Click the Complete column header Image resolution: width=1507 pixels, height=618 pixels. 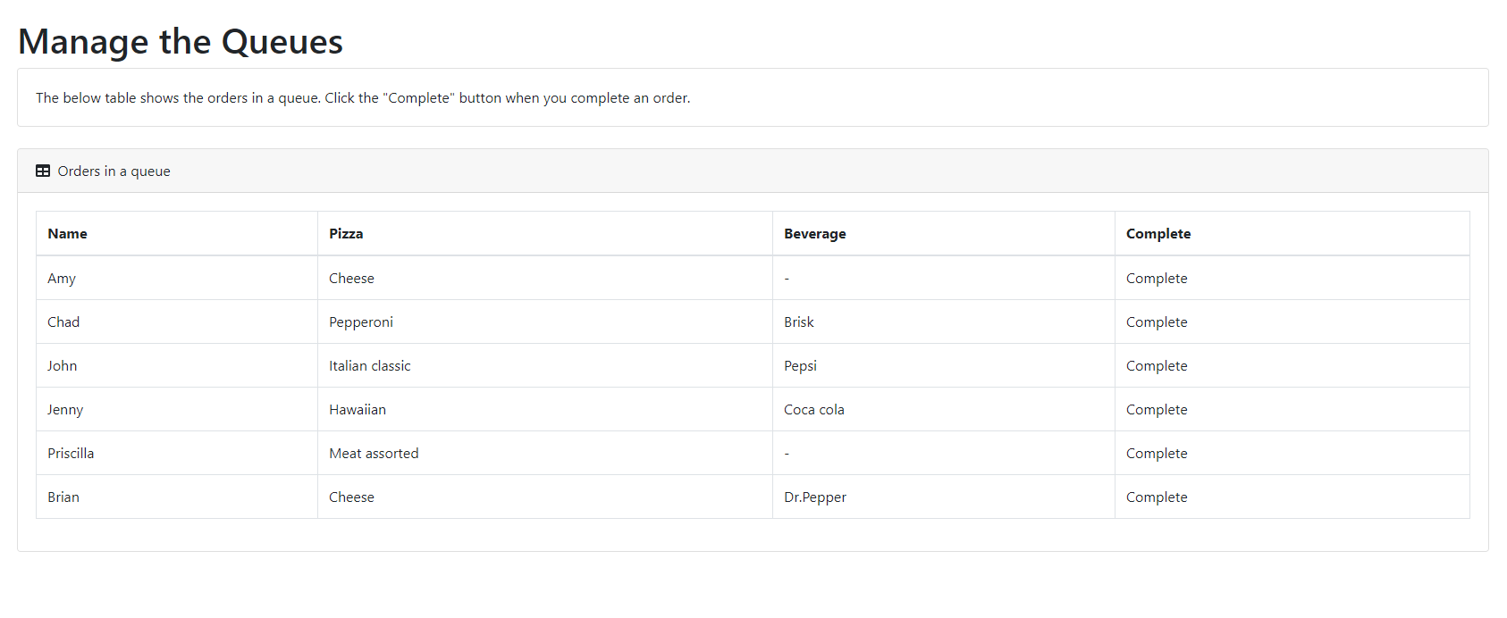(1158, 234)
